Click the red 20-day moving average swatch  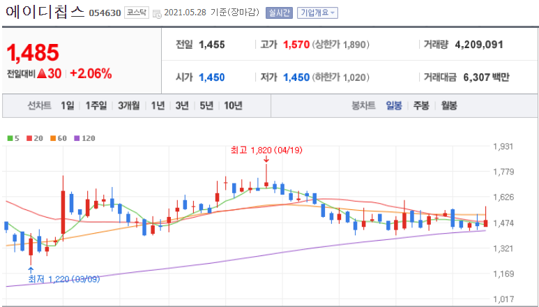(x=29, y=138)
